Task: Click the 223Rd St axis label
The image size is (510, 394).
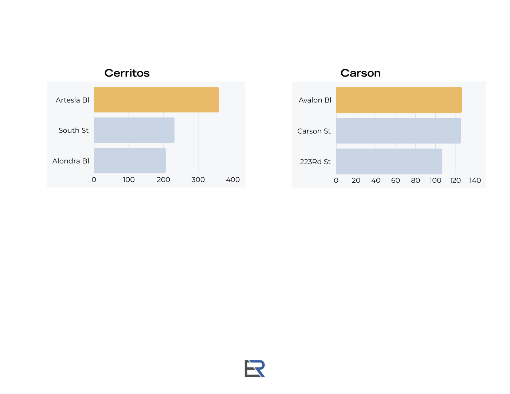Action: [x=315, y=162]
